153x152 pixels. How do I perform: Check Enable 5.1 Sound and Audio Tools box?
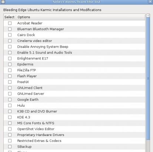(x=10, y=53)
